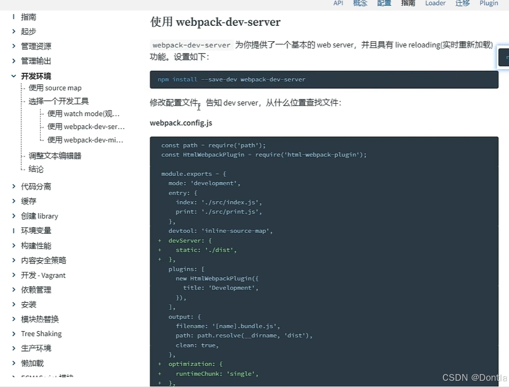This screenshot has height=387, width=509.
Task: Click the webpack.config.js file name label
Action: 181,123
